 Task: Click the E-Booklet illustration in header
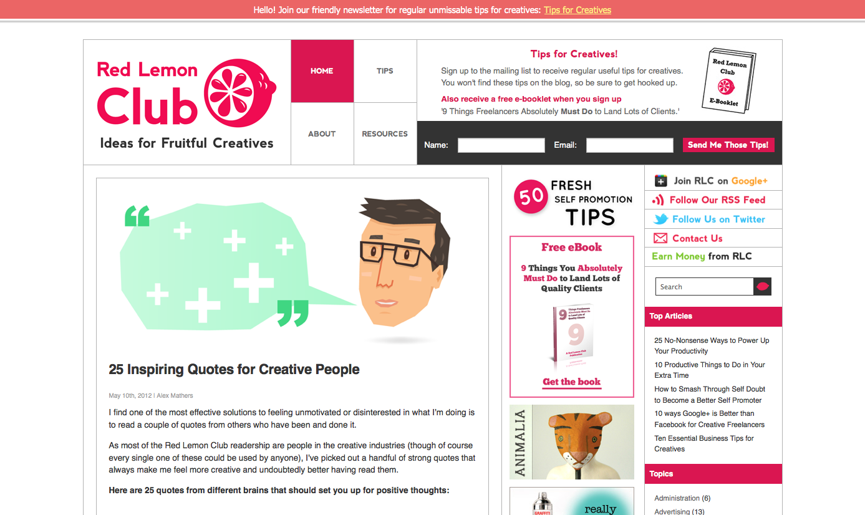pyautogui.click(x=729, y=81)
